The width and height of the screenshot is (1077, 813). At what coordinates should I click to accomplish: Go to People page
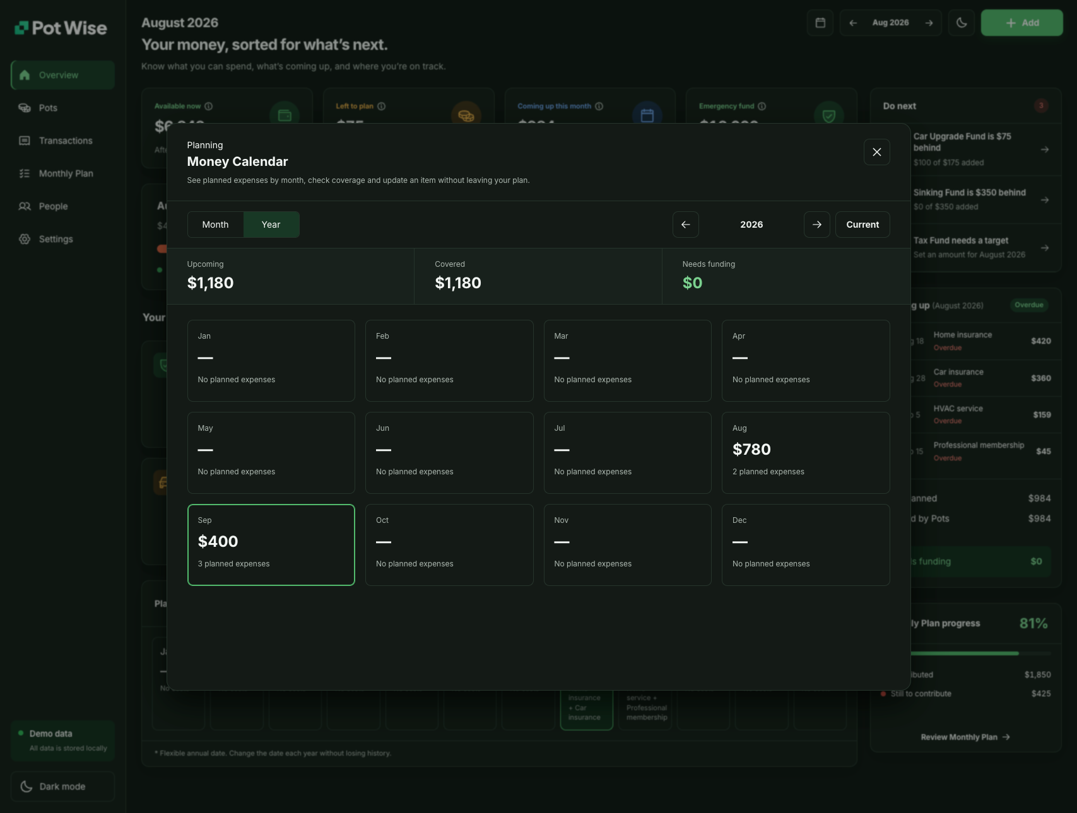tap(62, 206)
